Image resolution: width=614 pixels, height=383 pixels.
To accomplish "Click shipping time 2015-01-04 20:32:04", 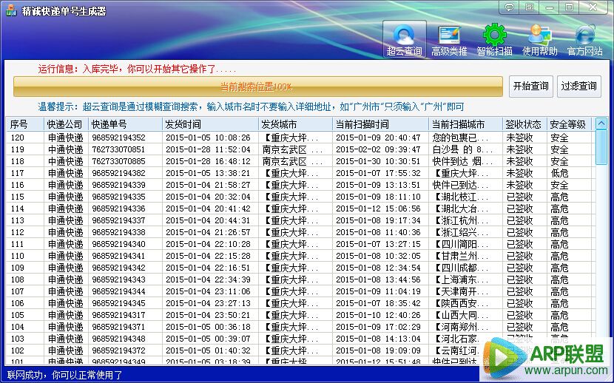I will pos(208,197).
